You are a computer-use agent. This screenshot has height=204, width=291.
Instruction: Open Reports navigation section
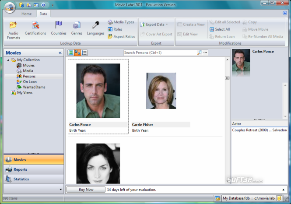pyautogui.click(x=34, y=169)
